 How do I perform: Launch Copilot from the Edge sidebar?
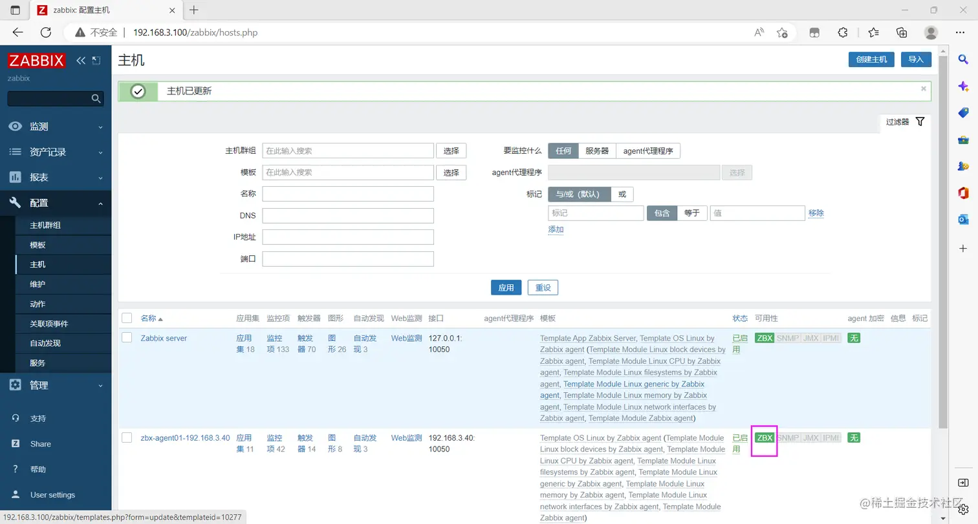click(963, 86)
